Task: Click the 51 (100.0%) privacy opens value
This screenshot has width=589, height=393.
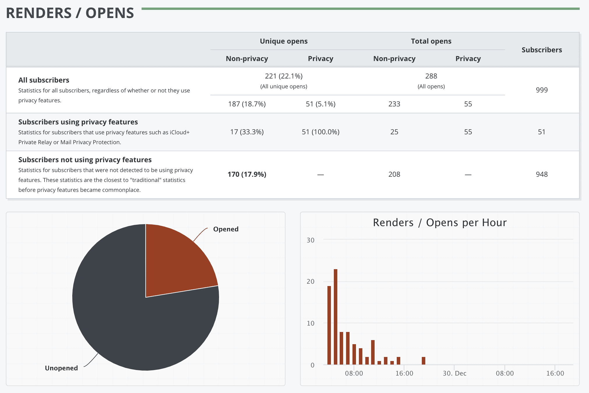Action: click(x=320, y=132)
